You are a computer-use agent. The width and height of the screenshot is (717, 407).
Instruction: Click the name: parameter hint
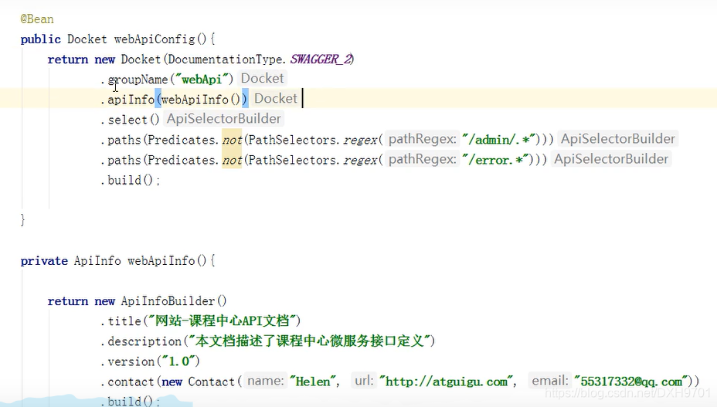265,381
